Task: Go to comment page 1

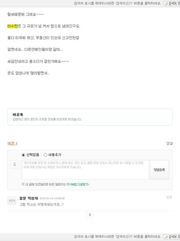Action: (x=90, y=215)
